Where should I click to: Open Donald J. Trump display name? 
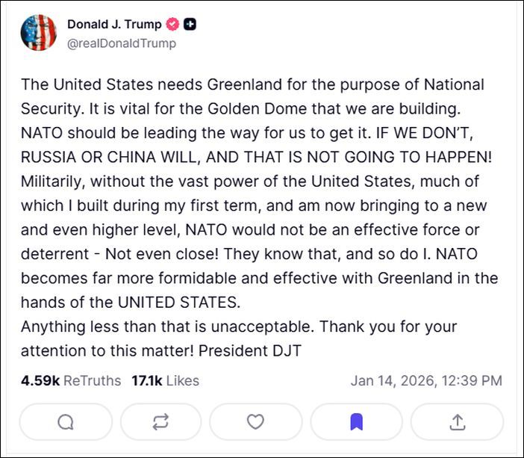click(x=113, y=25)
